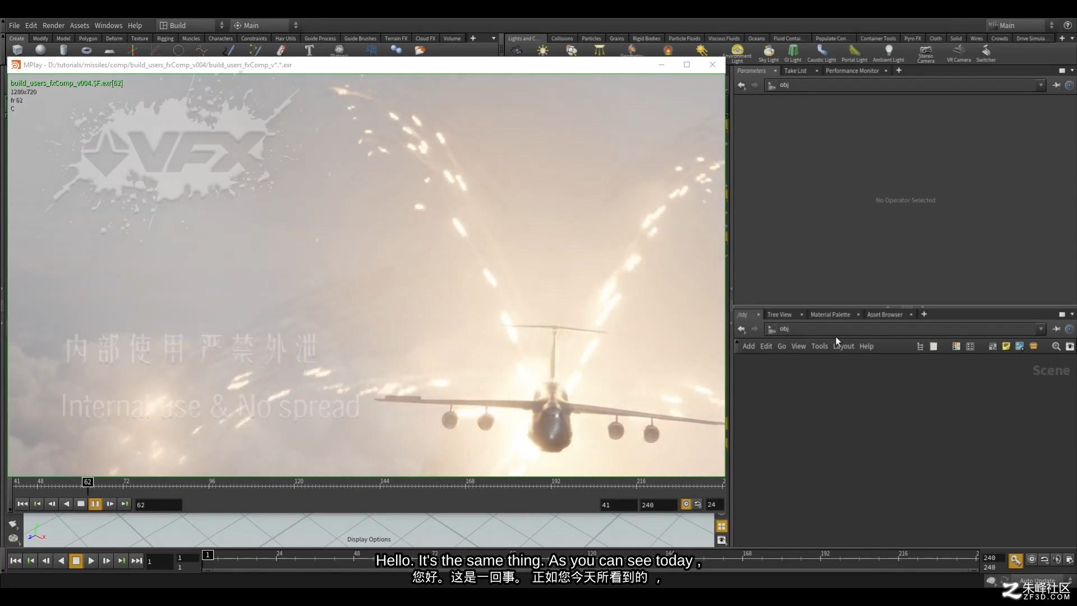Select the L-System shelf tool
The height and width of the screenshot is (606, 1077).
coord(371,50)
